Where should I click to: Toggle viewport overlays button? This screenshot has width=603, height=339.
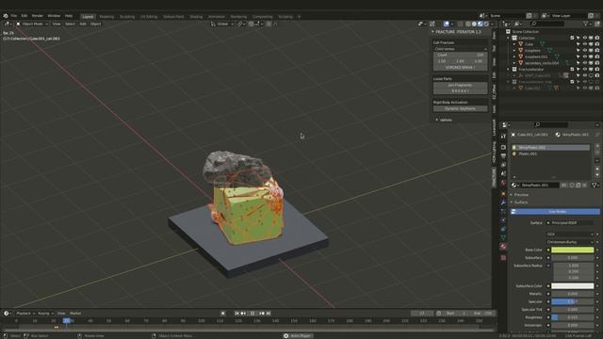[446, 24]
